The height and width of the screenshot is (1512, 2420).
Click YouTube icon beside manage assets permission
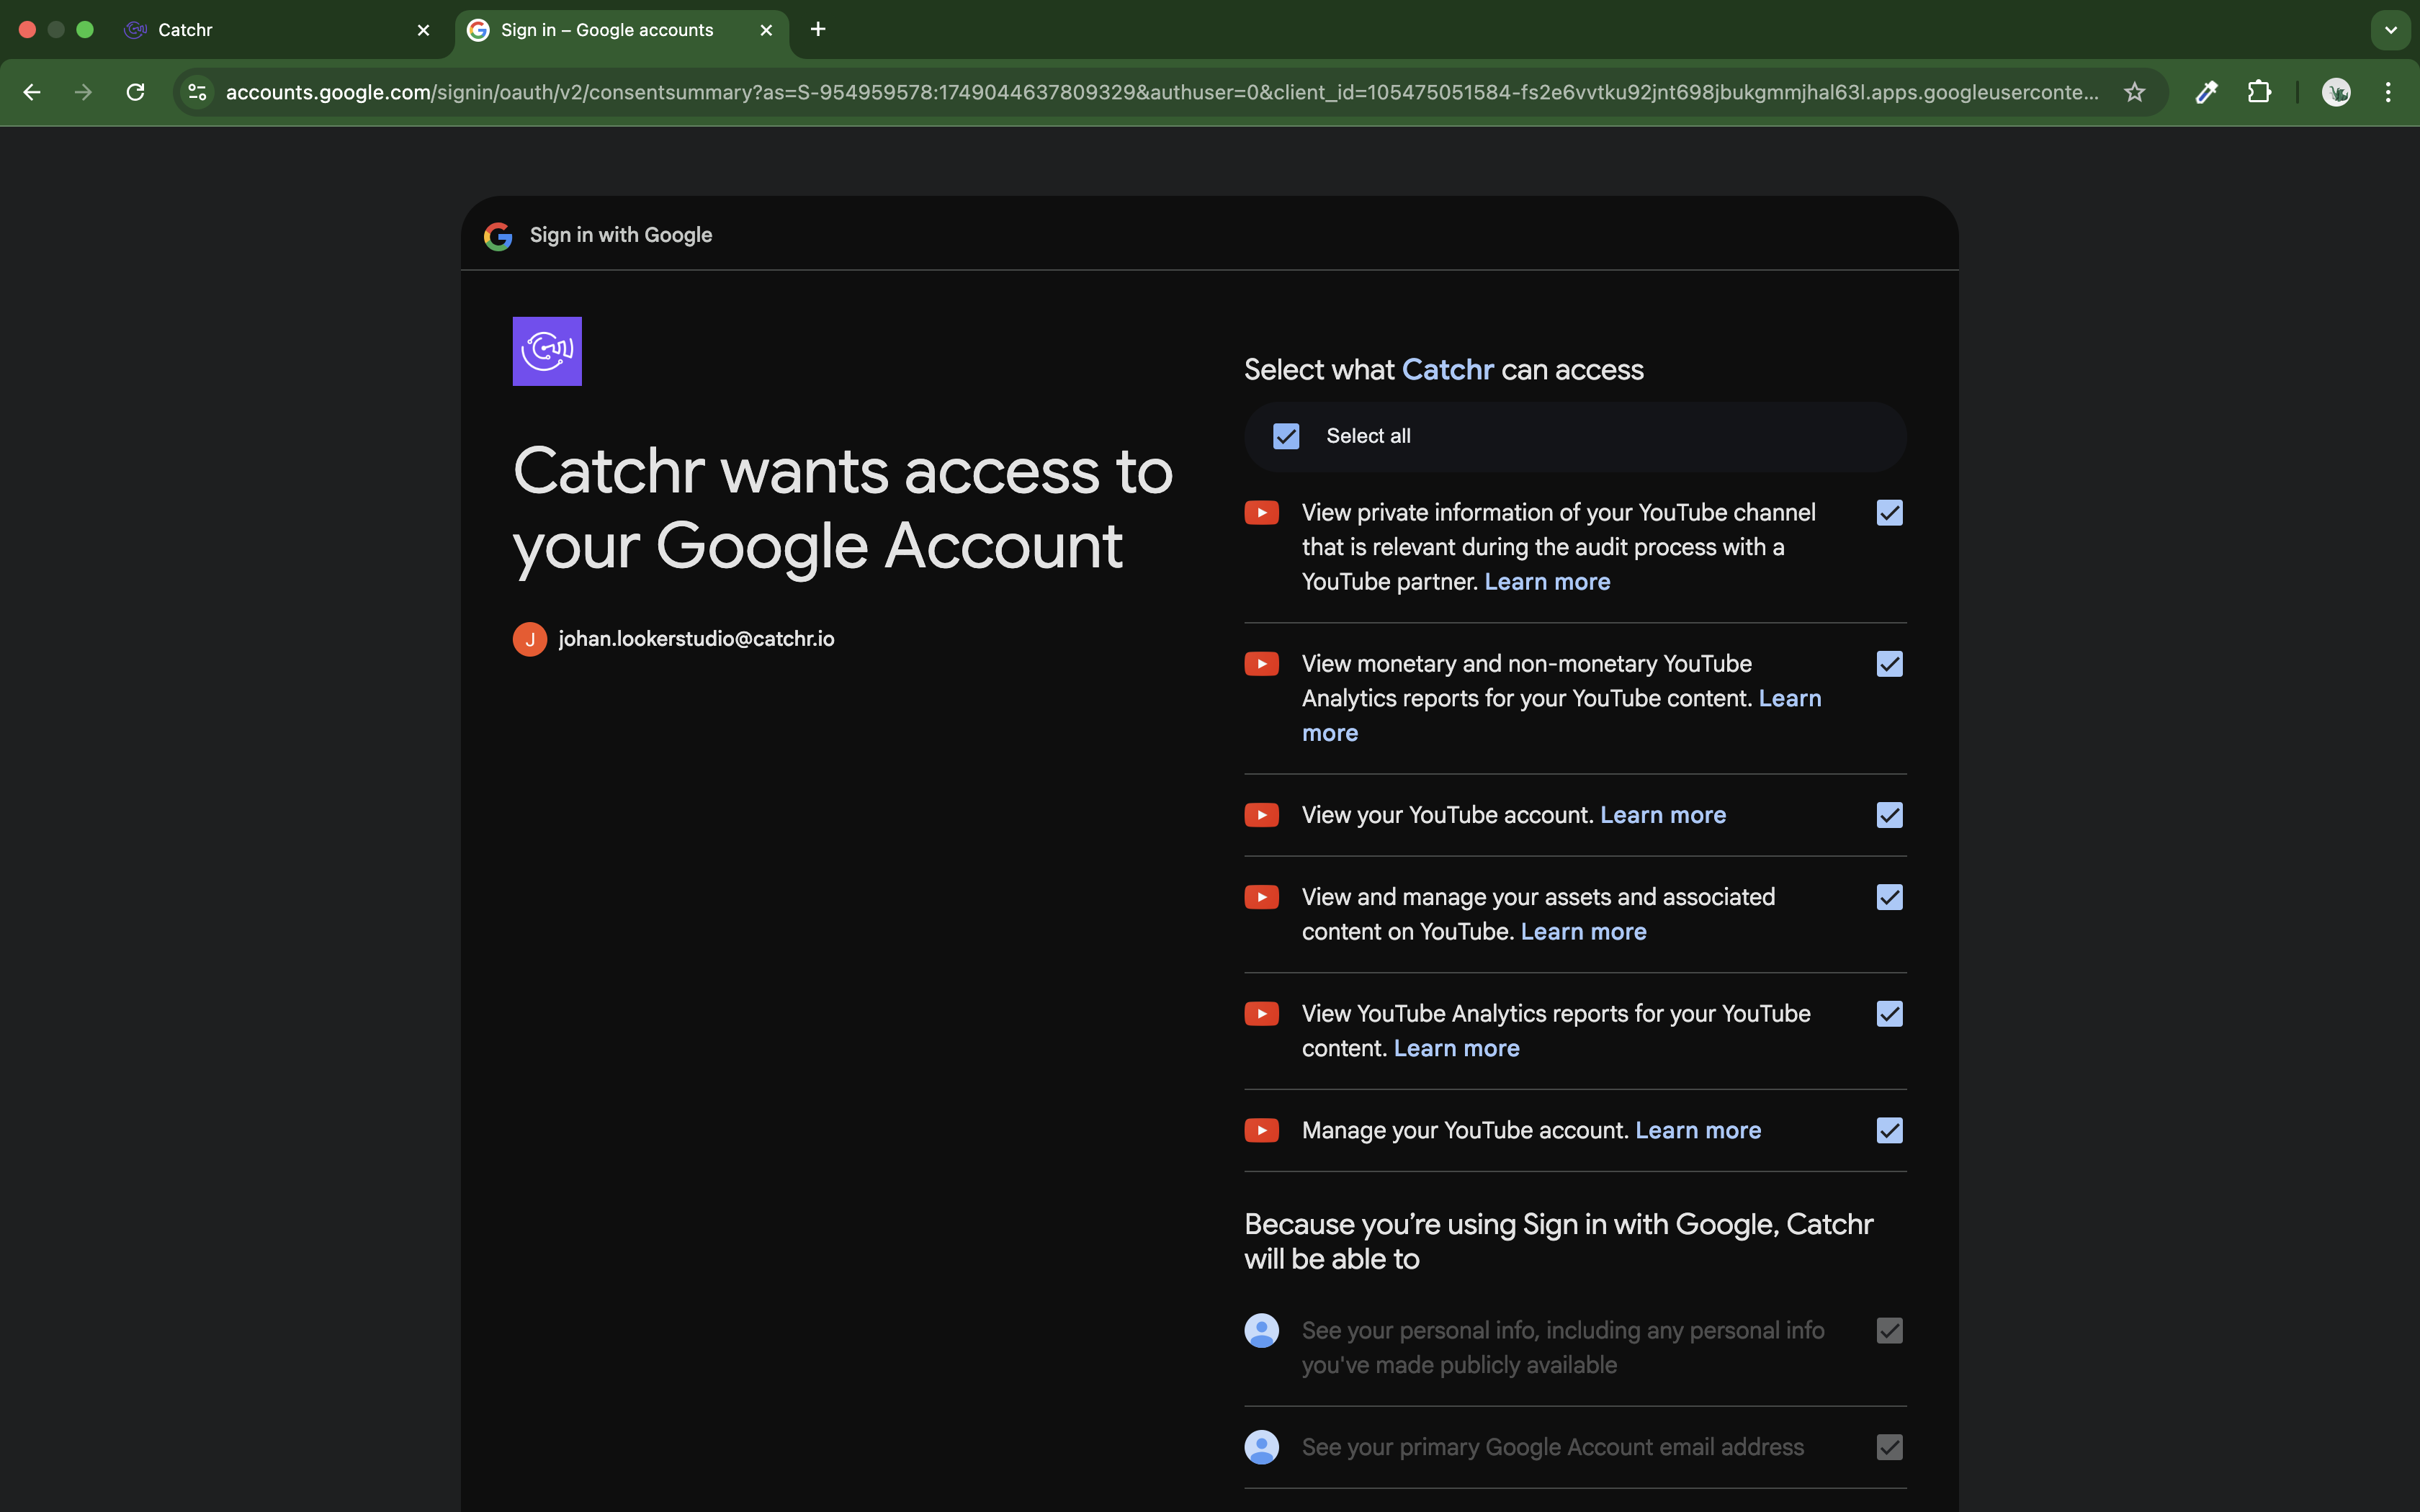[1262, 897]
